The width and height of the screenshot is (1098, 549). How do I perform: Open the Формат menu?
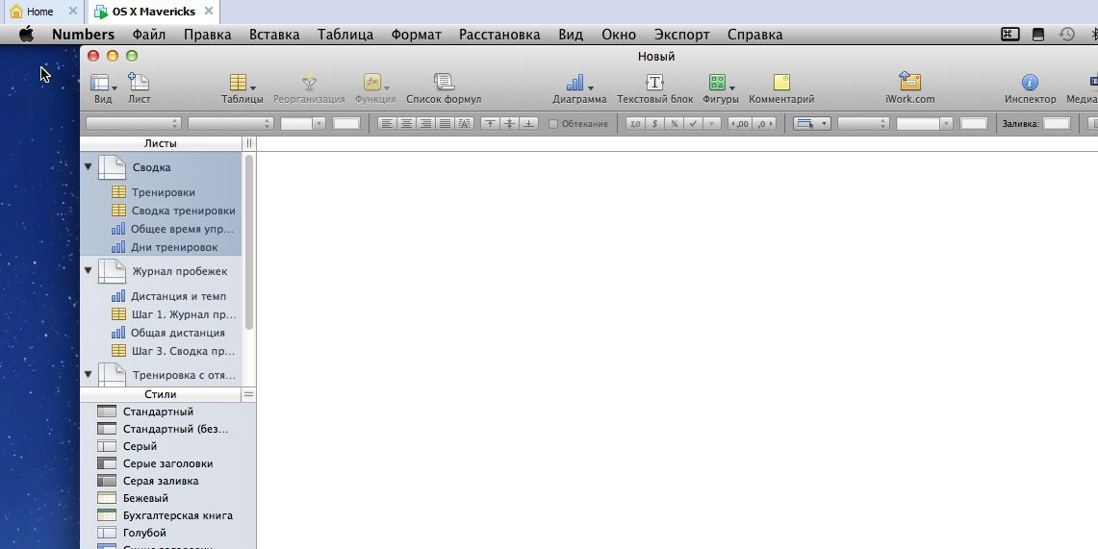(416, 35)
